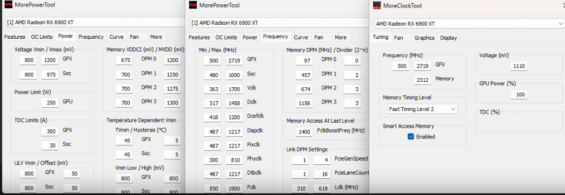Viewport: 565px width, 195px height.
Task: Switch to the Graphics tab in MoreClockTool
Action: [x=424, y=38]
